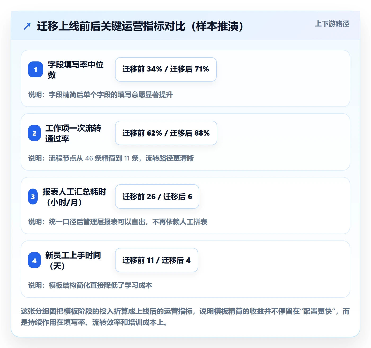
Task: Click the number 2 badge for 工作项一次流转通过率
Action: tap(34, 133)
